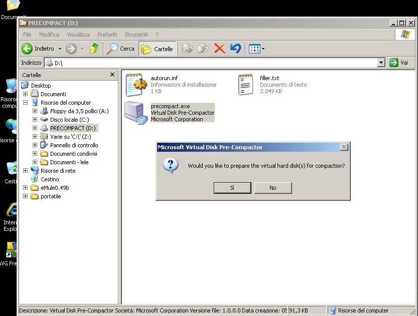
Task: Expand Floppy da 3,5 pollici (A:)
Action: [x=35, y=111]
